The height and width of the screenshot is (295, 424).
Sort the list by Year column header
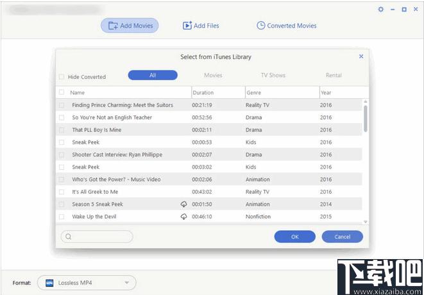(x=326, y=92)
